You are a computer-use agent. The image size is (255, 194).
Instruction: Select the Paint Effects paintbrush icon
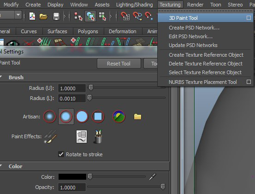(51, 136)
